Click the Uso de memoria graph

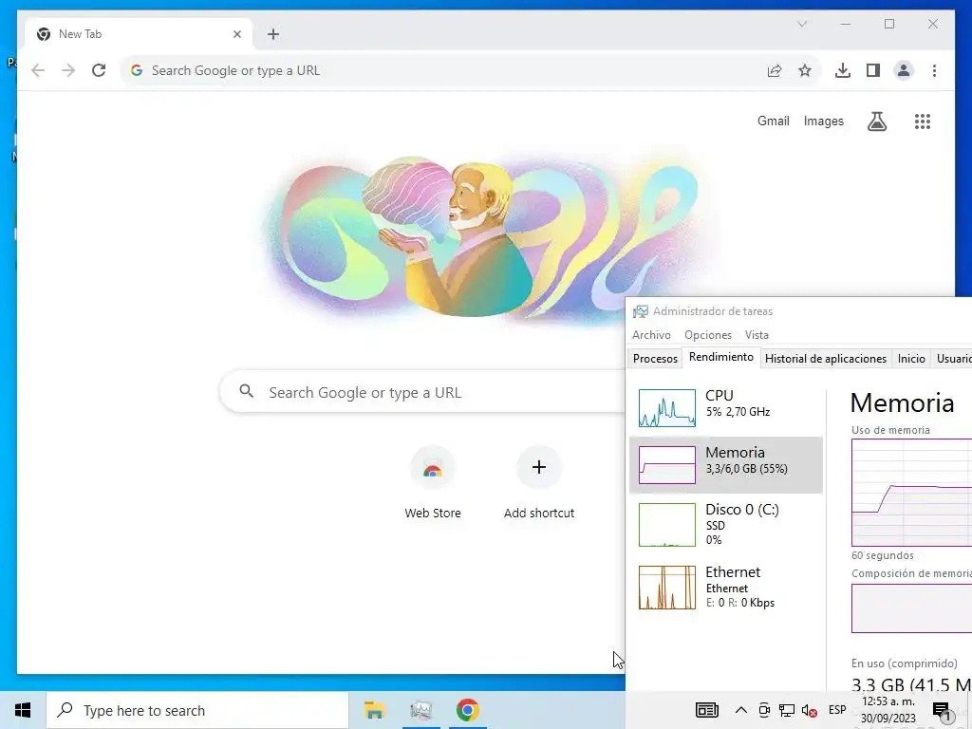tap(911, 493)
